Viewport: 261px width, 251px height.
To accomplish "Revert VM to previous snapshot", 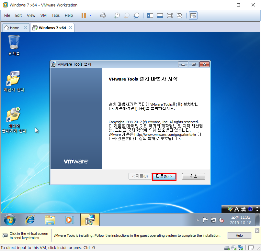I will click(127, 16).
